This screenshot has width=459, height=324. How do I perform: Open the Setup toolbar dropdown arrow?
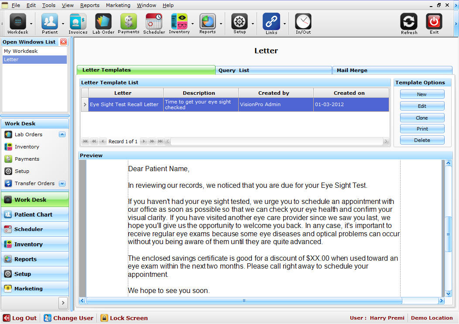pos(253,24)
